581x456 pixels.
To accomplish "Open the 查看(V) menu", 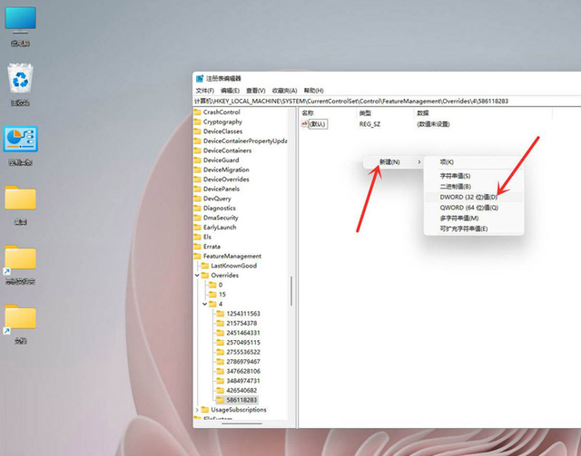I will tap(256, 91).
